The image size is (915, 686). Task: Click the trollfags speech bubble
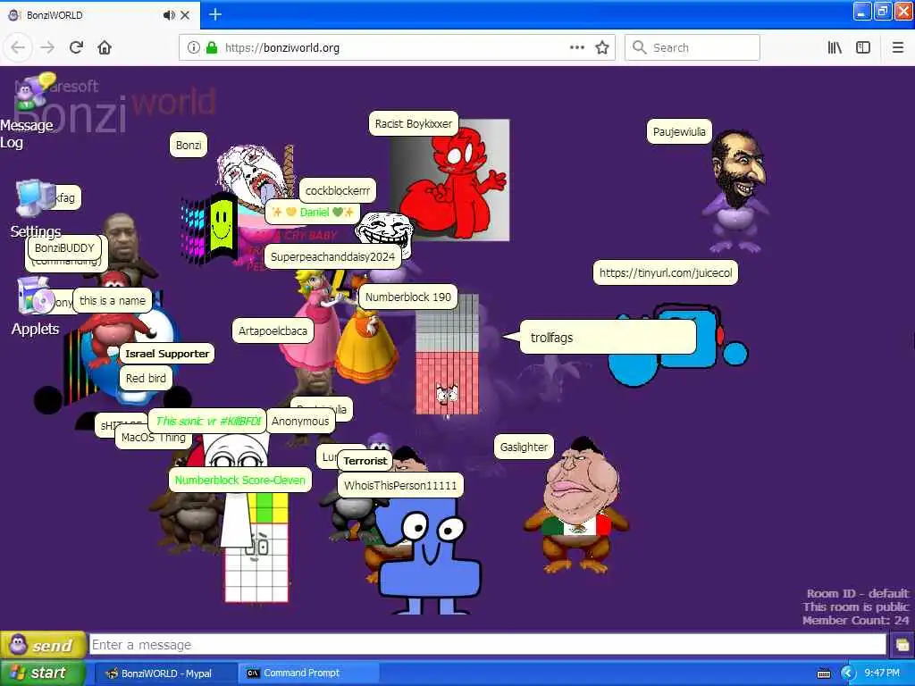click(x=607, y=337)
